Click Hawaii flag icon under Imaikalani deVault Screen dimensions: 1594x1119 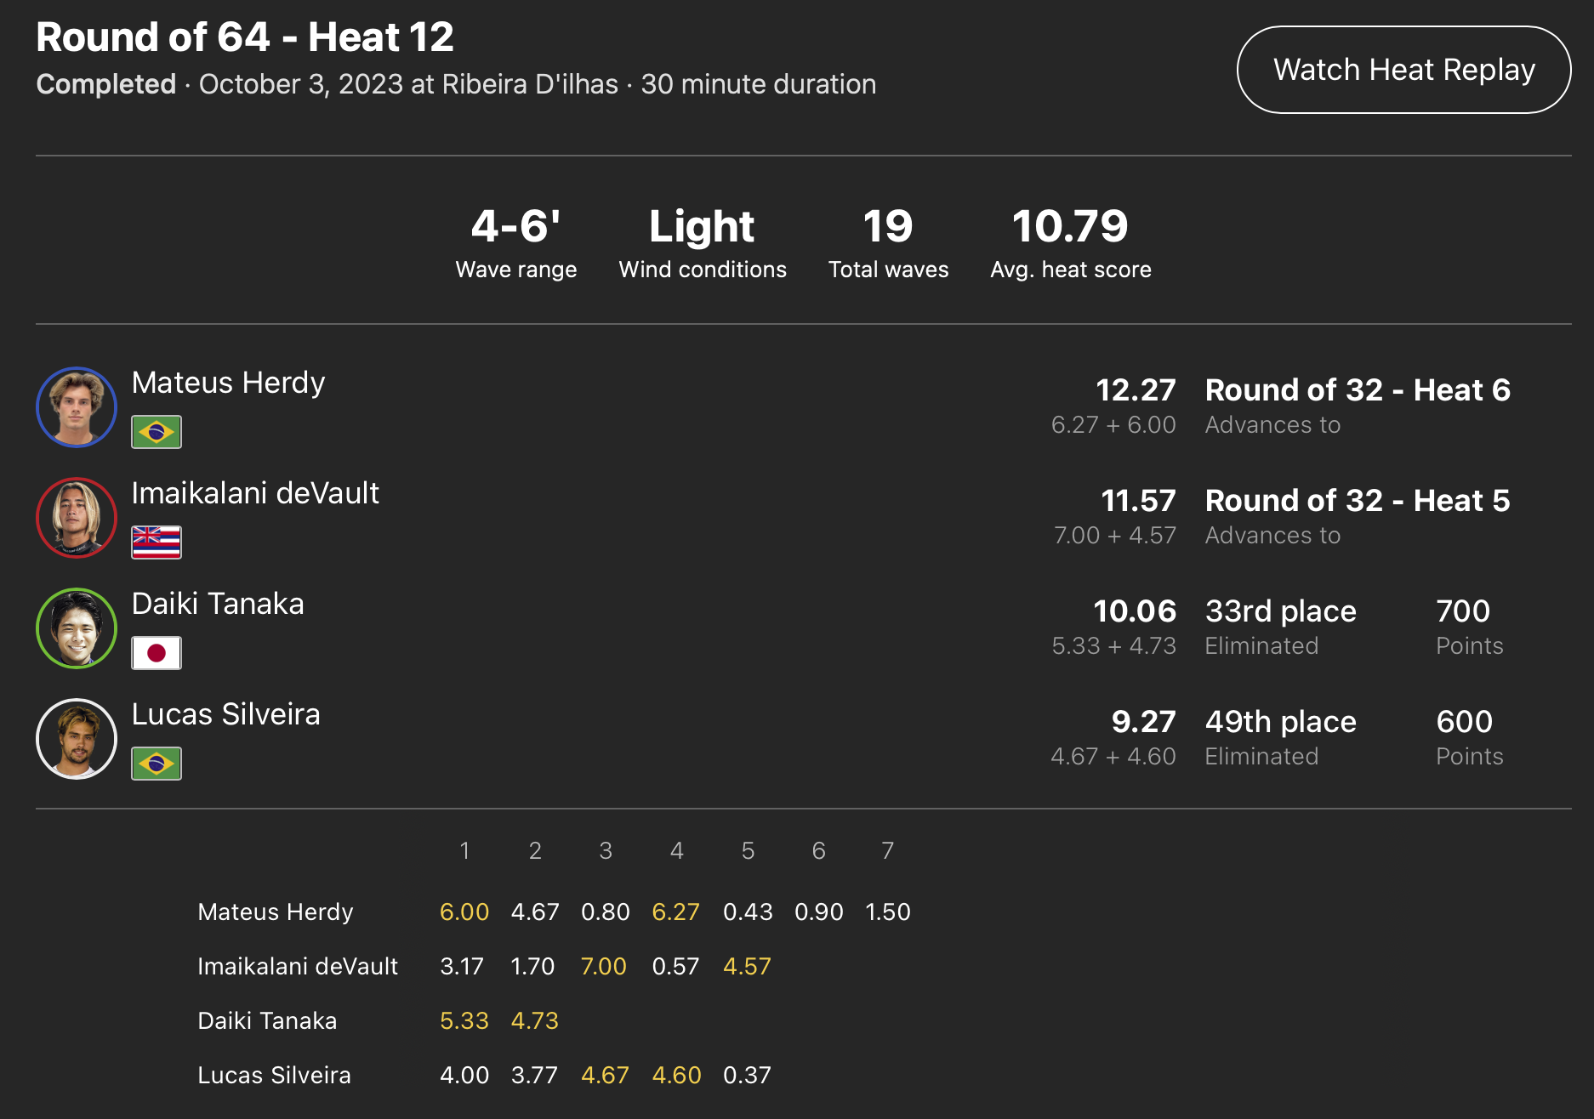pyautogui.click(x=157, y=542)
